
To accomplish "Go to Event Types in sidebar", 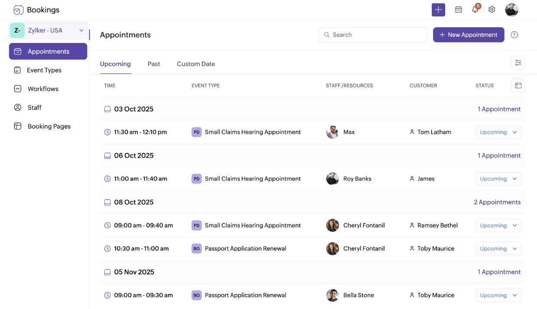I will click(44, 70).
